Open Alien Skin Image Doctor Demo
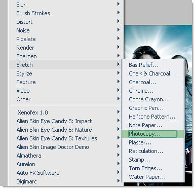The height and width of the screenshot is (189, 195). [65, 147]
